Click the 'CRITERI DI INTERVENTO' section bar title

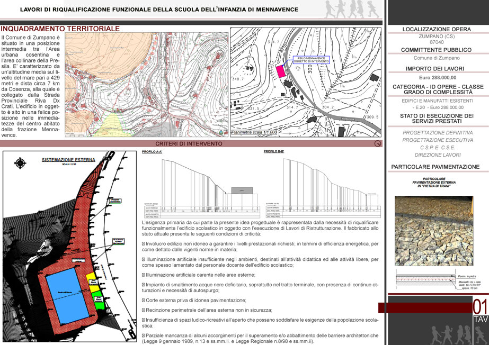[189, 143]
